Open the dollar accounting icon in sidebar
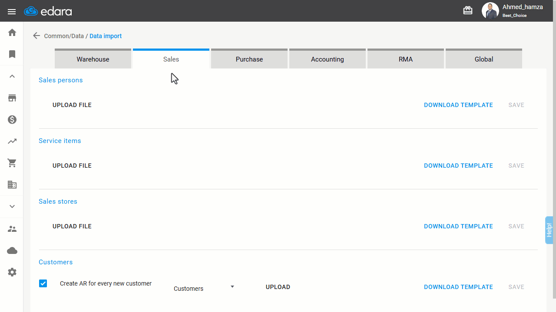Screen dimensions: 556x312 click(x=12, y=120)
